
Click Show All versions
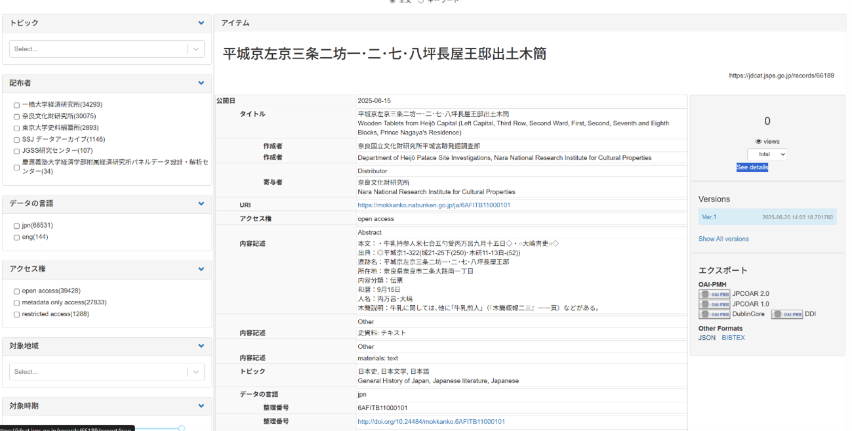click(x=723, y=239)
